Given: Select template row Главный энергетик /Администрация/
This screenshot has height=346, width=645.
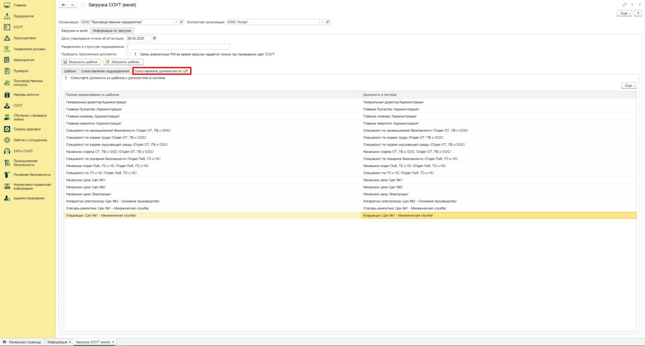Looking at the screenshot, I should pyautogui.click(x=213, y=124).
